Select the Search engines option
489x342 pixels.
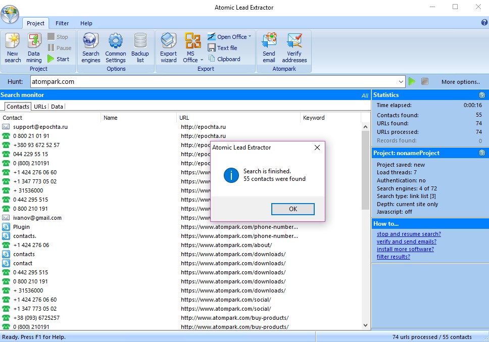(x=90, y=47)
